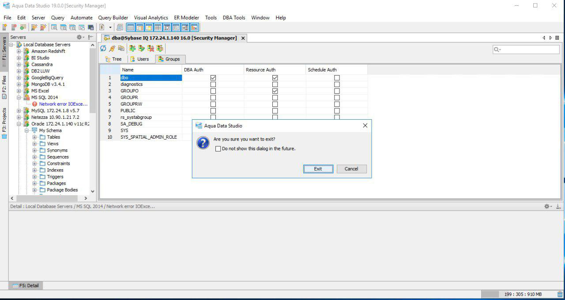The image size is (565, 300).
Task: Click the trash icon in the status bar corner
Action: point(560,294)
